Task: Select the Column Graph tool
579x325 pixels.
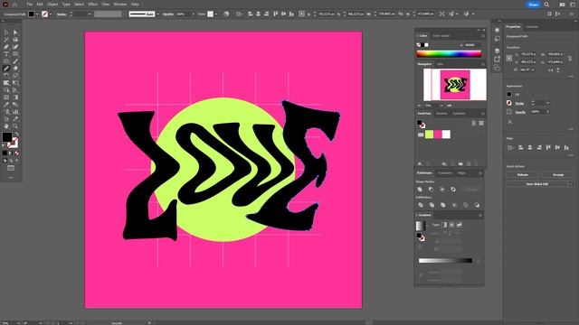Action: pyautogui.click(x=15, y=112)
